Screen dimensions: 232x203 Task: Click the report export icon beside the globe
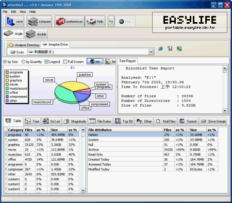click(170, 48)
